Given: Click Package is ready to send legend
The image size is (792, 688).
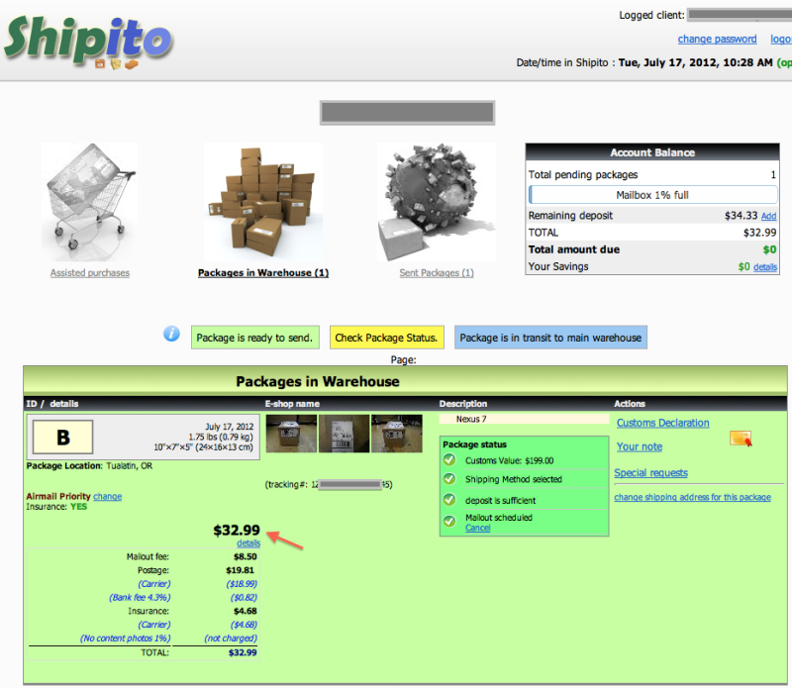Looking at the screenshot, I should coord(255,338).
